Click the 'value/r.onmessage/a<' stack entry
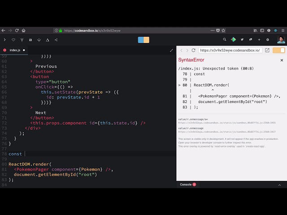 pos(193,119)
